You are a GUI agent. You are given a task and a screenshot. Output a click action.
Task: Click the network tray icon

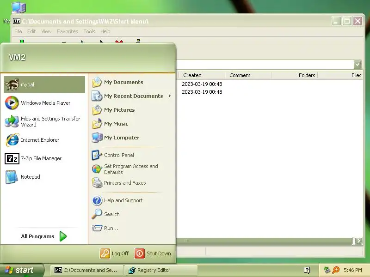[x=327, y=270]
